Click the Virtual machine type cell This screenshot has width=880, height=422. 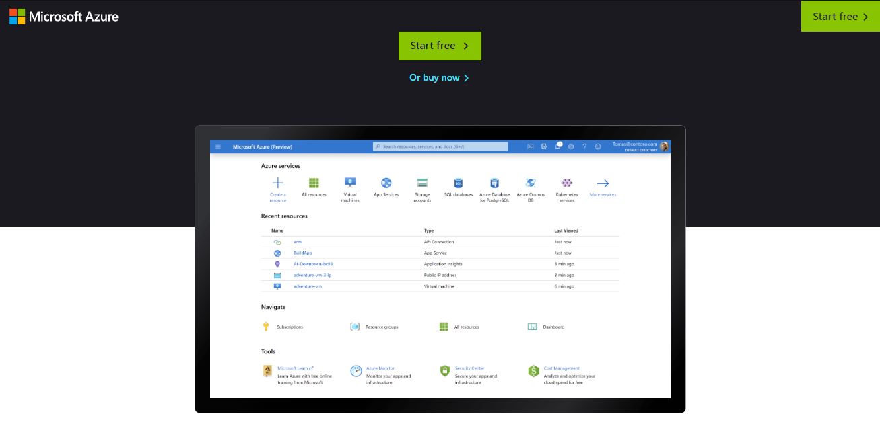click(439, 286)
